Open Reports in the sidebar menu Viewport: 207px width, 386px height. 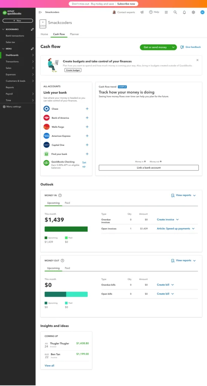10,87
